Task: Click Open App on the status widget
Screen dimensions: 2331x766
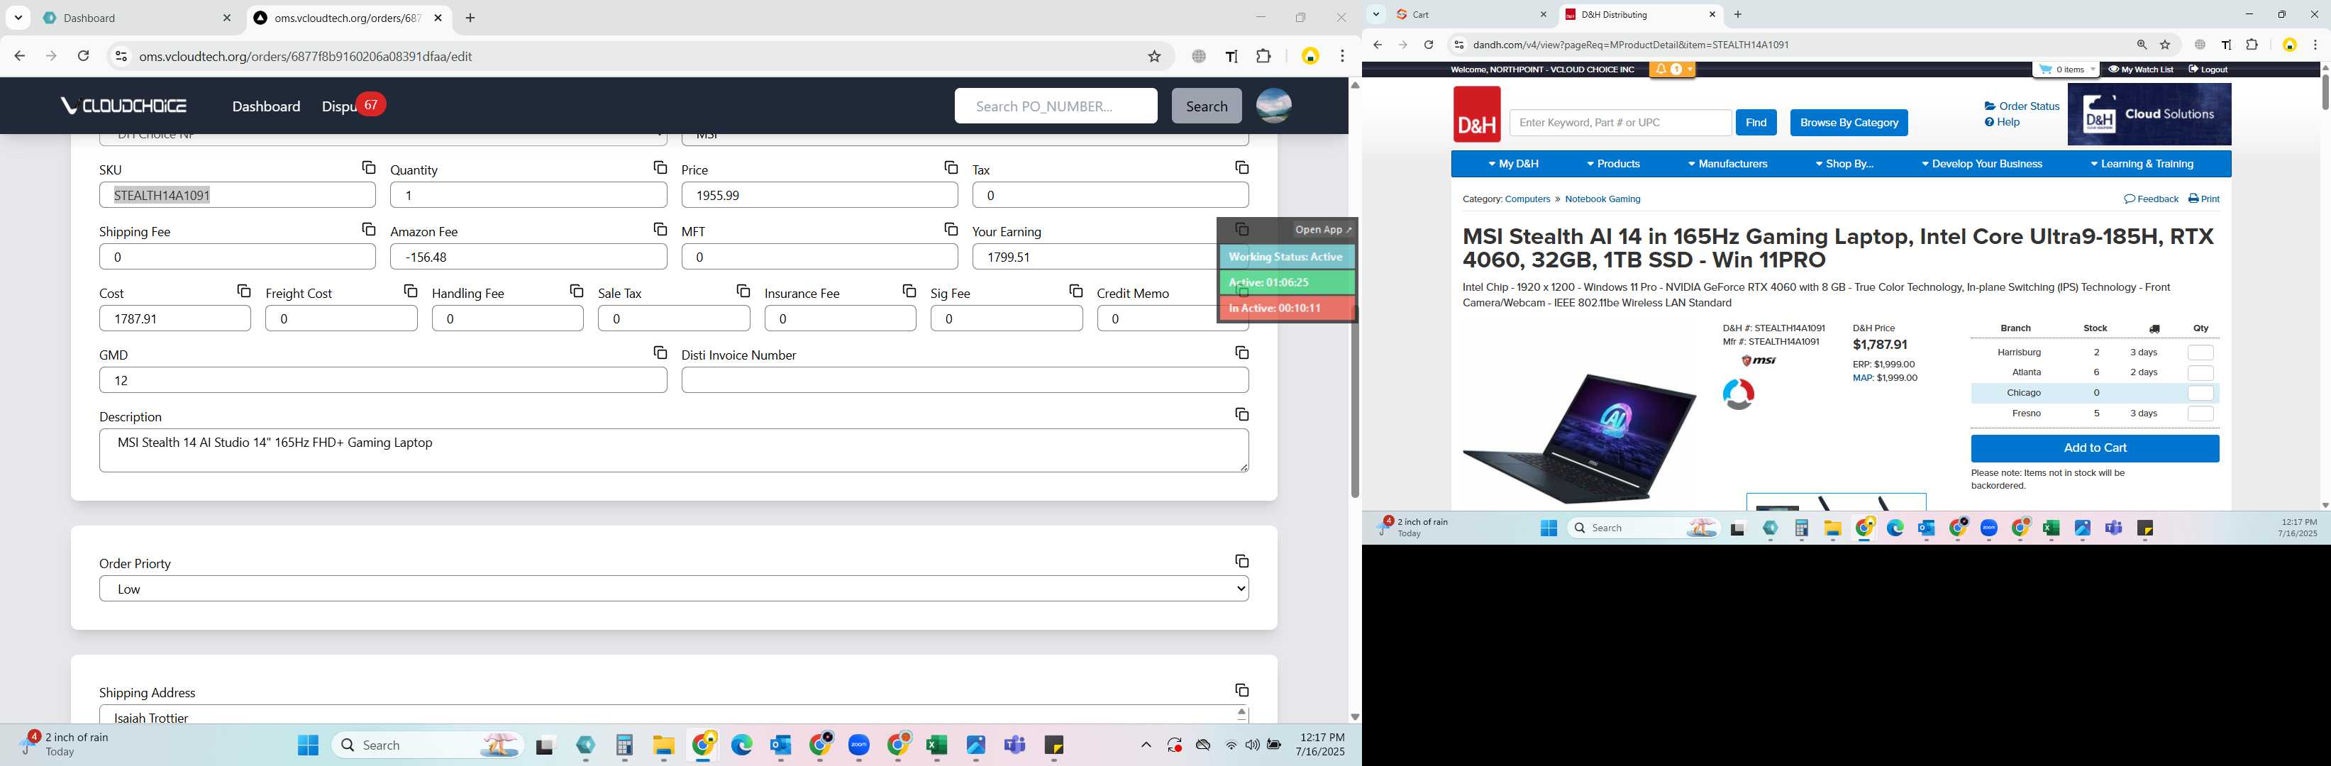Action: (1323, 230)
